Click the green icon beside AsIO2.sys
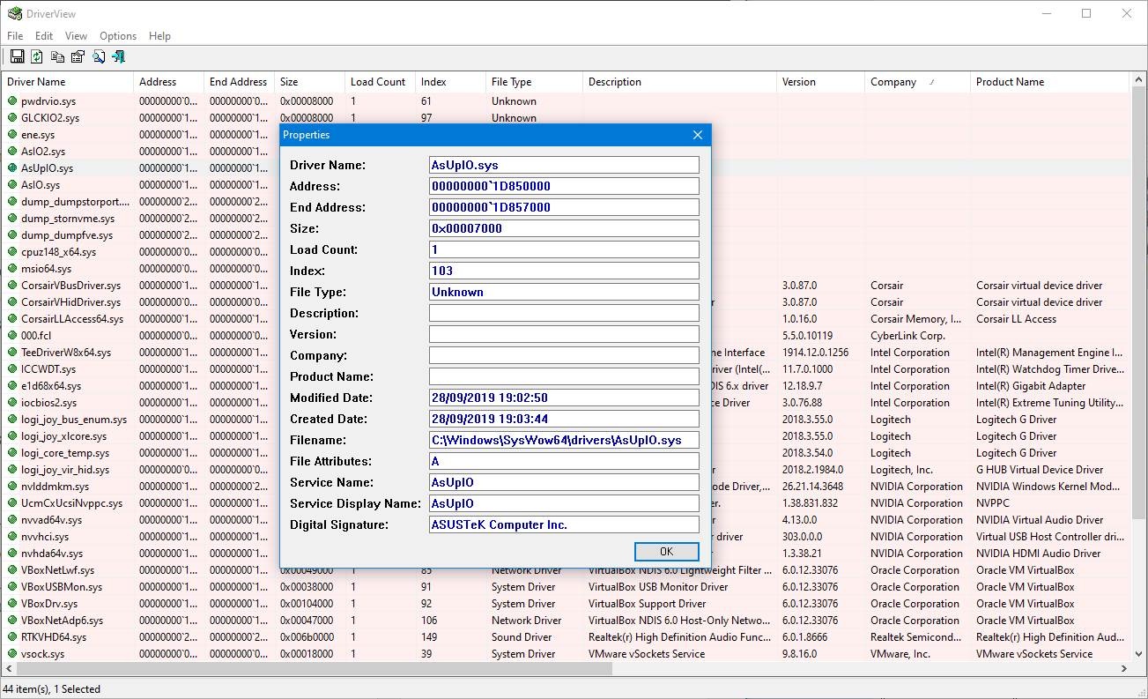1148x699 pixels. point(12,152)
